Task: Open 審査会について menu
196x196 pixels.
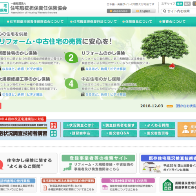Action: (x=172, y=22)
